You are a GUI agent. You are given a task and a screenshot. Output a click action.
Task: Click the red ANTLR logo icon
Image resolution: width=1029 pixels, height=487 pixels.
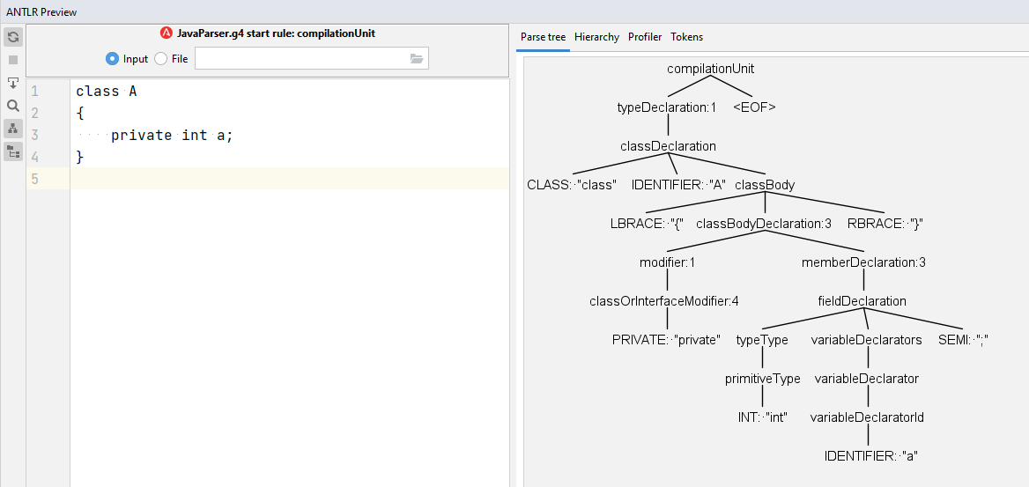click(166, 33)
